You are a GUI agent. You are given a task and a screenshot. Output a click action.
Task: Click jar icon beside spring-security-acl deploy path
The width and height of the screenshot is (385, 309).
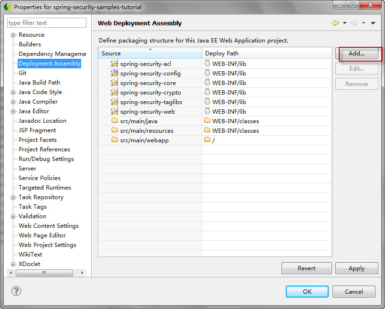207,63
